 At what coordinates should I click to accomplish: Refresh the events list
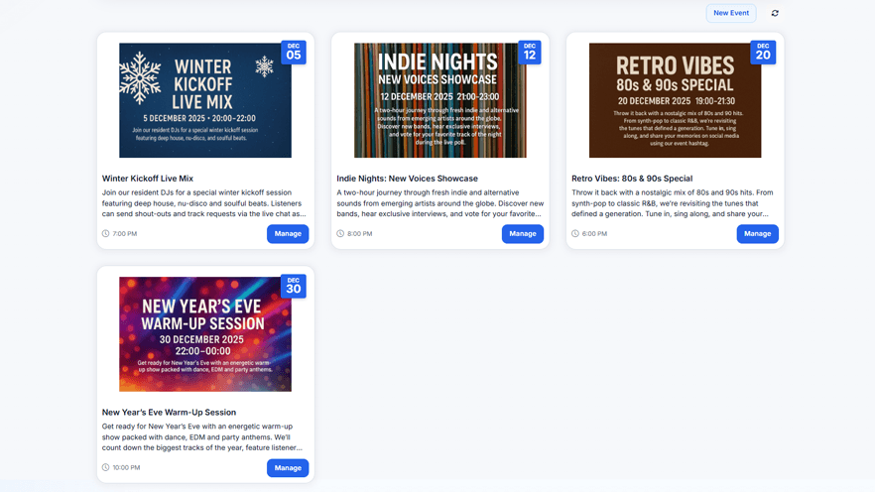(775, 13)
